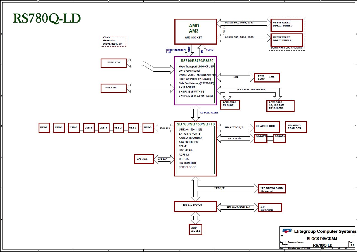Image resolution: width=358 pixels, height=252 pixels.
Task: Select the PCIE GPP0 X1 SLOT block
Action: click(230, 105)
